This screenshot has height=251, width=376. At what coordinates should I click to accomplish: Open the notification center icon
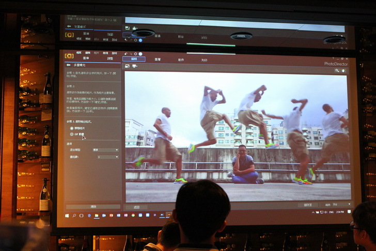pyautogui.click(x=349, y=212)
